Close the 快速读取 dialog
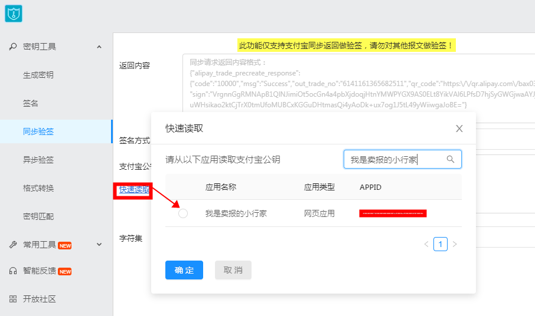 [x=459, y=129]
